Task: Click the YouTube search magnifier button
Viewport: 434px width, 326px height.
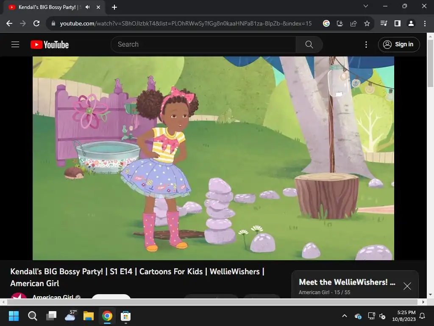Action: (309, 44)
